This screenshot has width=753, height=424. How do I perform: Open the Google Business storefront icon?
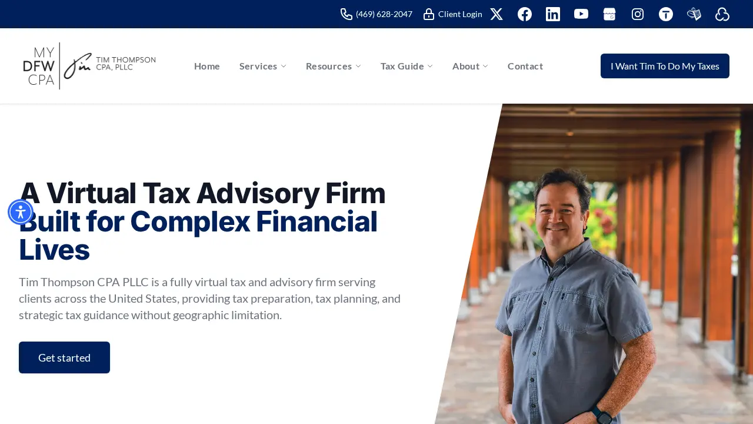click(609, 14)
